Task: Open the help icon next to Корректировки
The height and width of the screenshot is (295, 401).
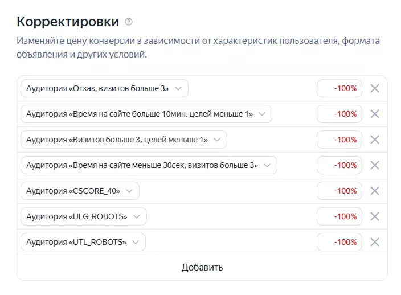Action: click(129, 22)
